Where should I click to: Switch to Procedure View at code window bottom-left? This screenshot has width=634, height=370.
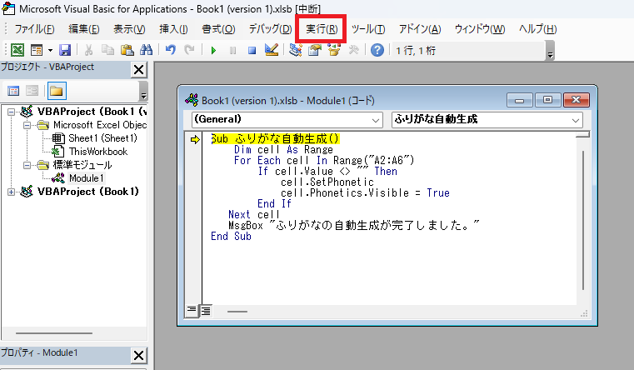pyautogui.click(x=191, y=310)
